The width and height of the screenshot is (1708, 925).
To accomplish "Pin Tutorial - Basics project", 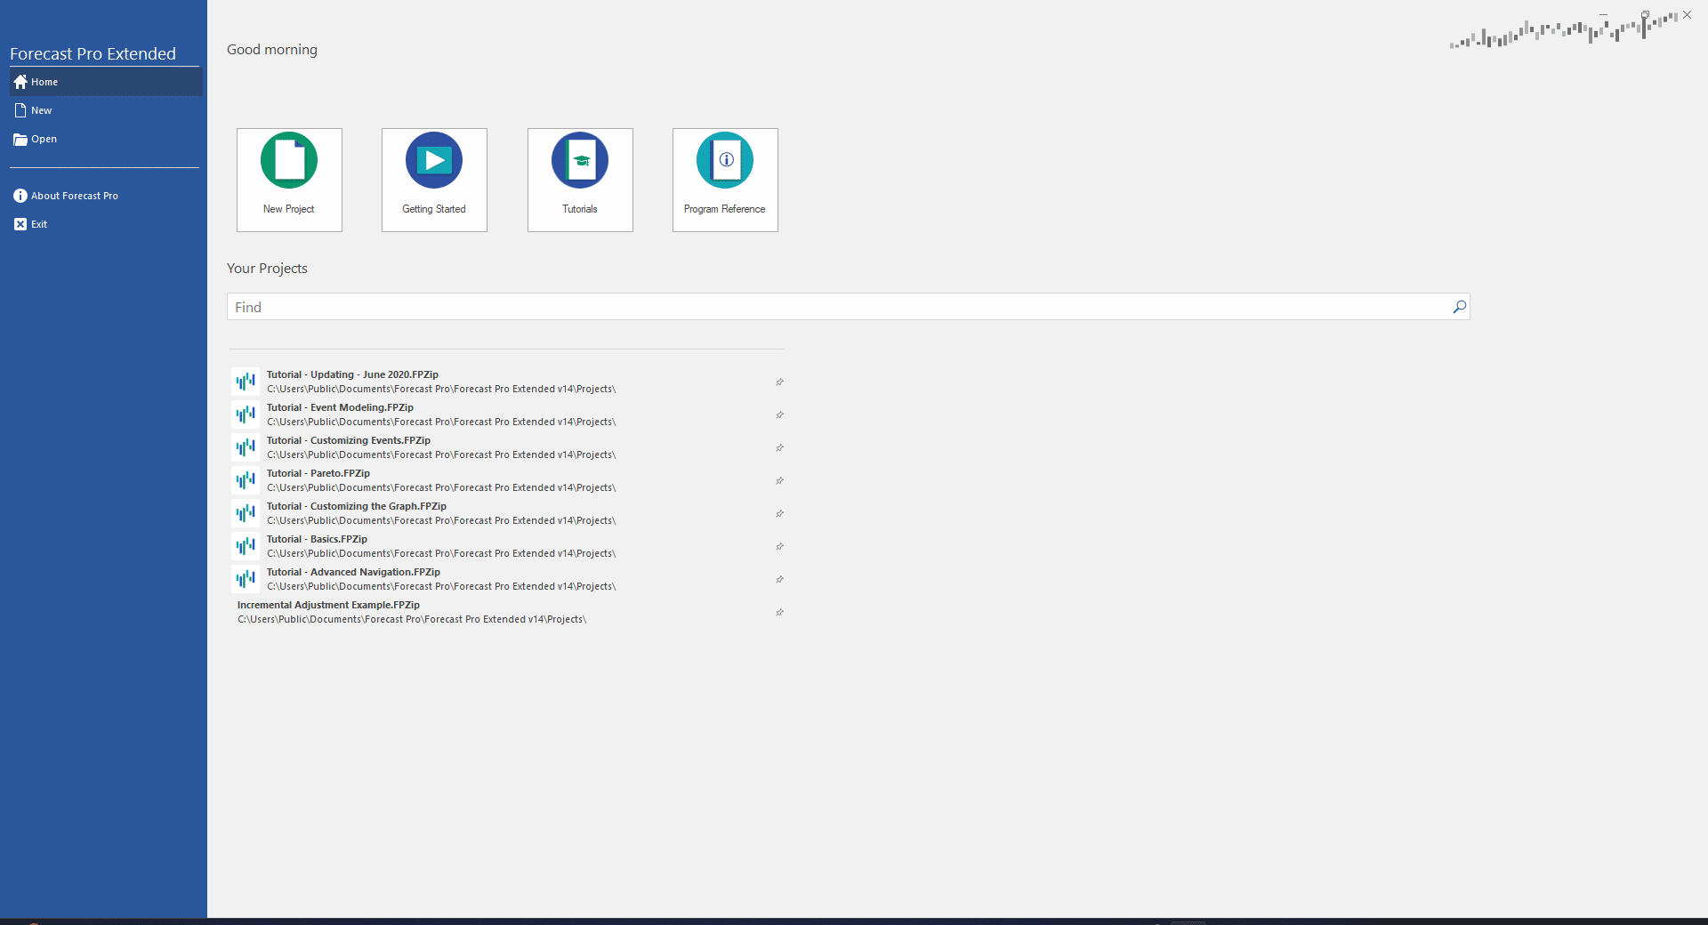I will click(x=779, y=547).
